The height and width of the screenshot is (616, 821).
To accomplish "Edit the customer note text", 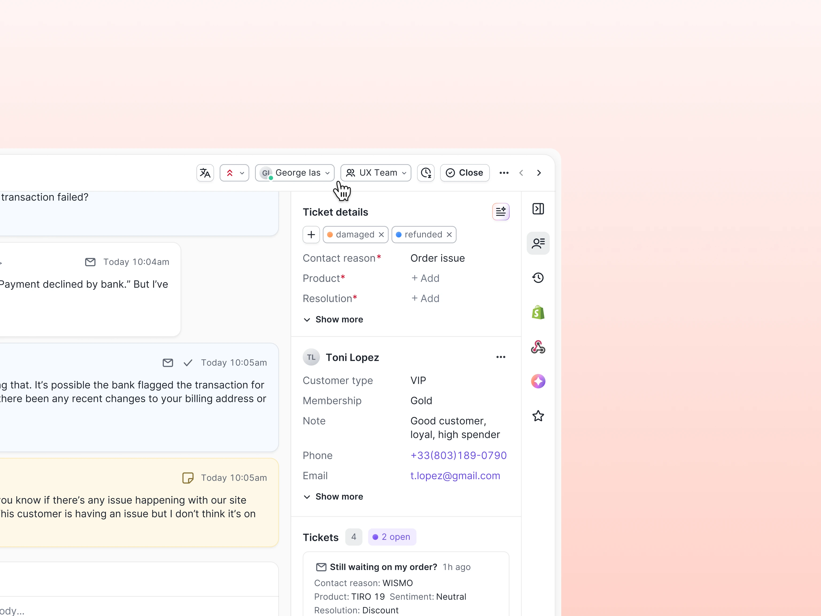I will [x=455, y=428].
